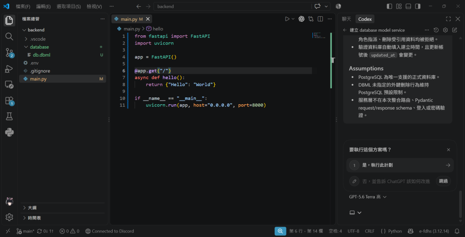Dismiss the execute plan prompt

pyautogui.click(x=449, y=150)
